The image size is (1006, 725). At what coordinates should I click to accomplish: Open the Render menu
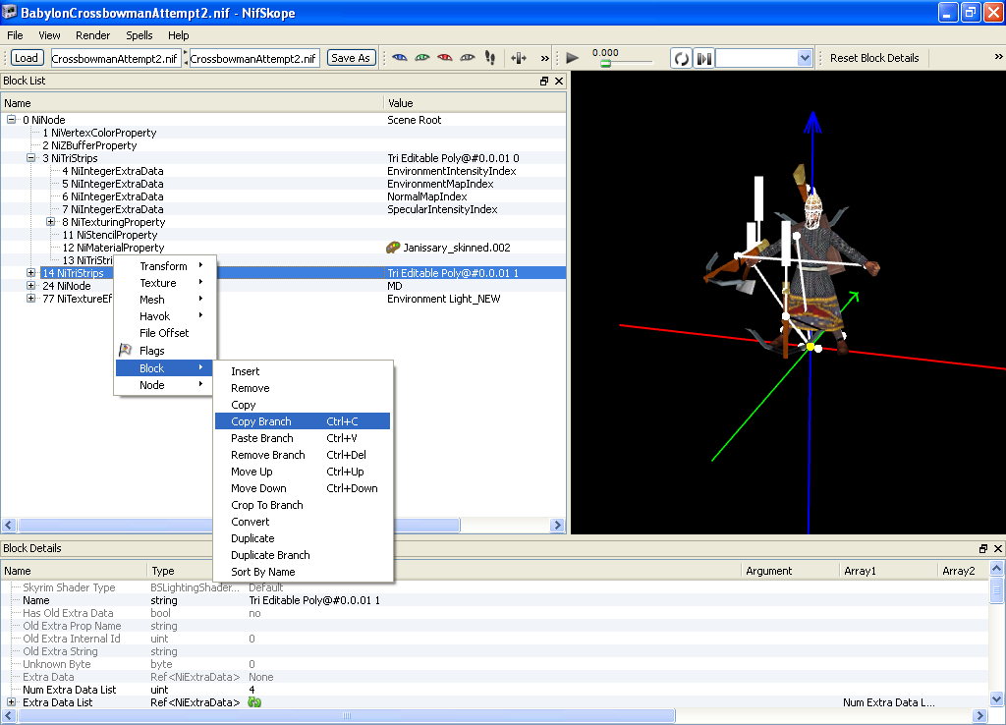[93, 35]
